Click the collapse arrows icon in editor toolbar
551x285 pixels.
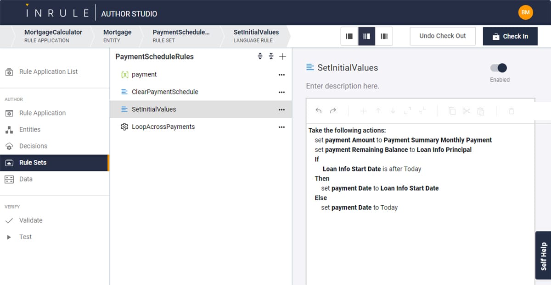(422, 111)
